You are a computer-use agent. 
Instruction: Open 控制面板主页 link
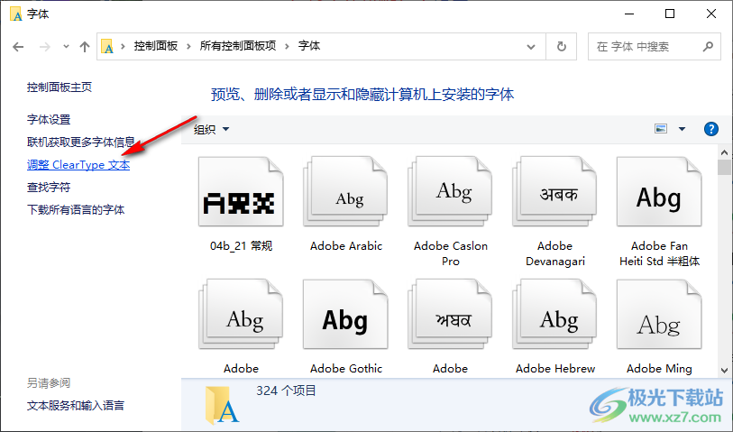click(60, 87)
